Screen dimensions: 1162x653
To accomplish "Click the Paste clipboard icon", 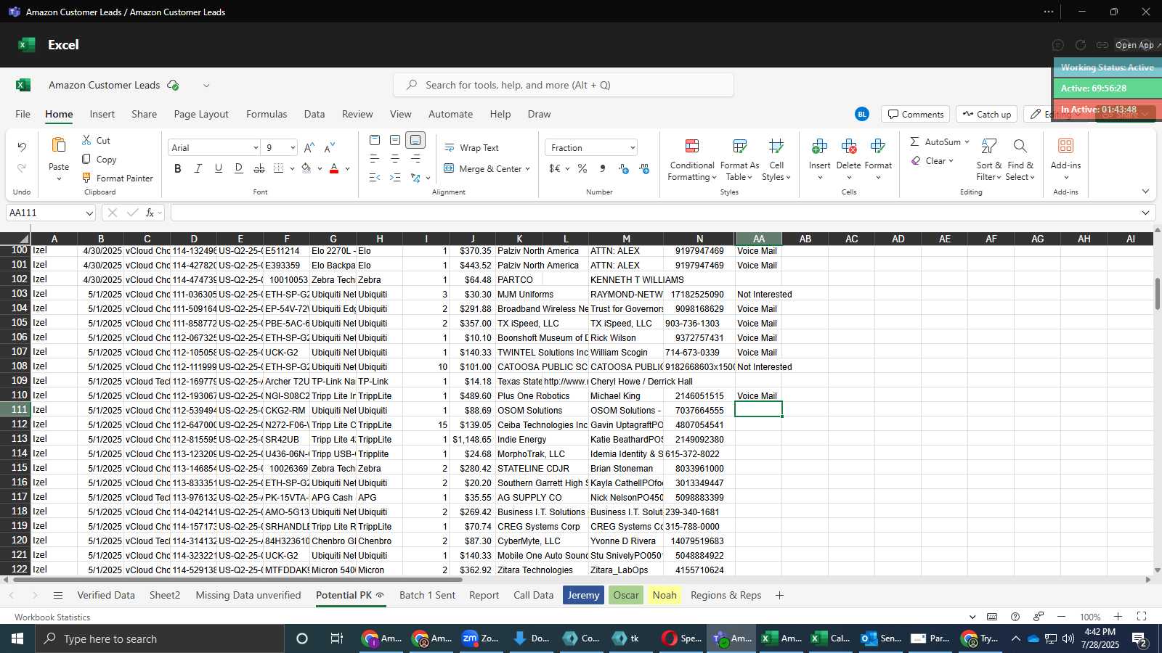I will (x=59, y=145).
